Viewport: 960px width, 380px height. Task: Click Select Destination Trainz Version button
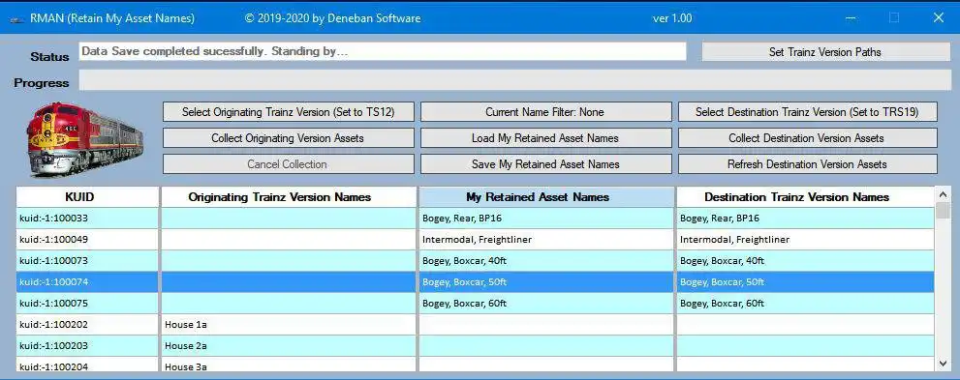tap(808, 112)
